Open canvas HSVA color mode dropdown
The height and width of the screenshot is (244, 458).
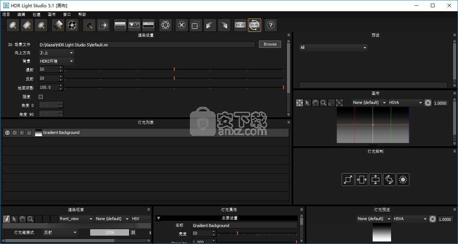[406, 103]
